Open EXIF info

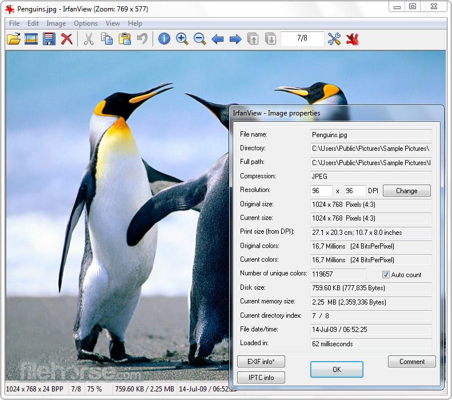point(261,361)
